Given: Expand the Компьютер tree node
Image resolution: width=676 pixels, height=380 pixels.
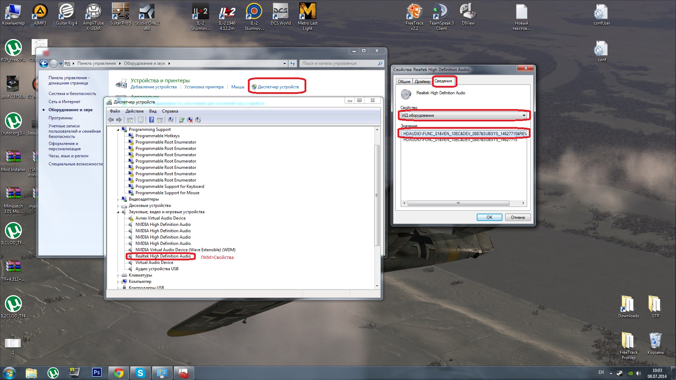Looking at the screenshot, I should pyautogui.click(x=118, y=282).
